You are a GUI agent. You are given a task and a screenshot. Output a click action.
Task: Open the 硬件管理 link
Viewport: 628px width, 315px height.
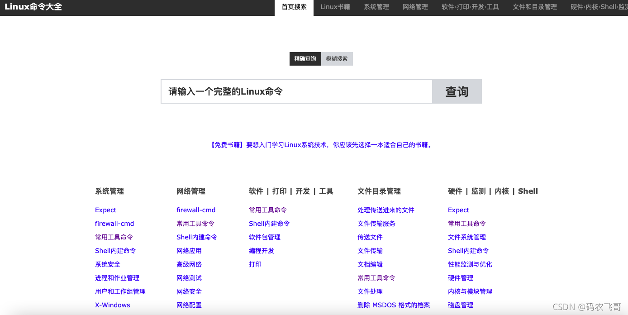coord(461,278)
